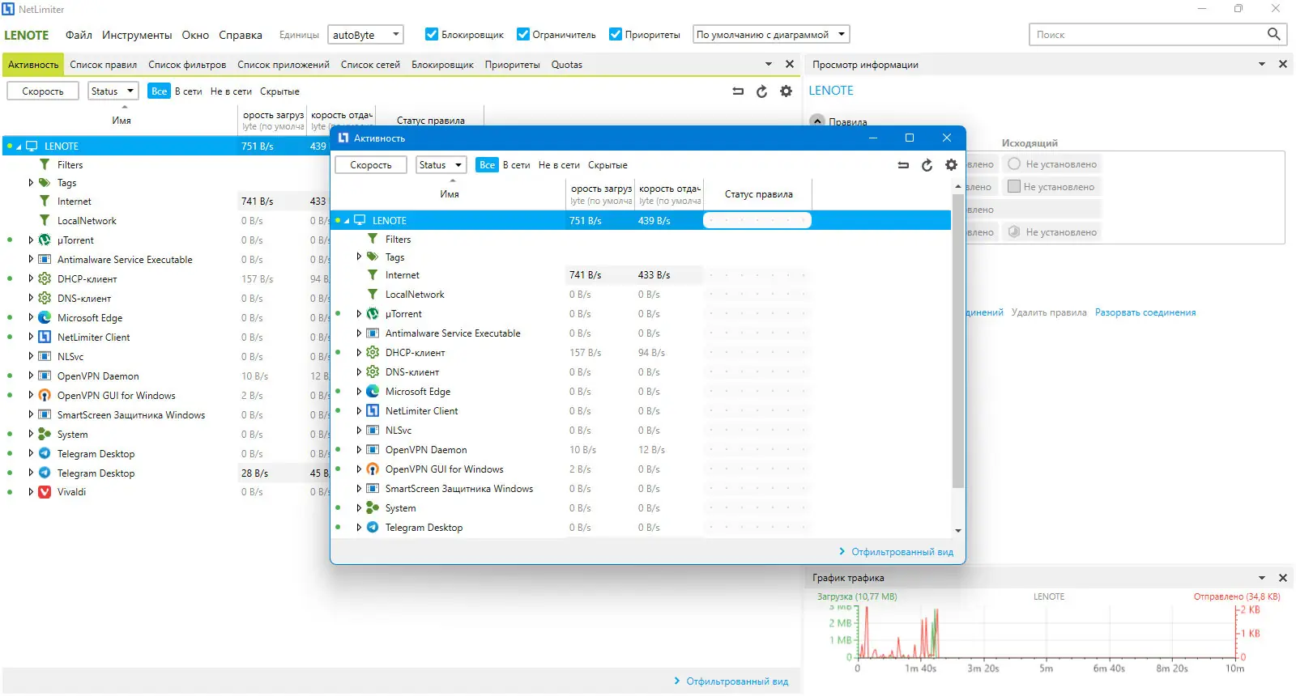Select the Скрытые filter in the main window
1296x696 pixels.
coord(279,91)
